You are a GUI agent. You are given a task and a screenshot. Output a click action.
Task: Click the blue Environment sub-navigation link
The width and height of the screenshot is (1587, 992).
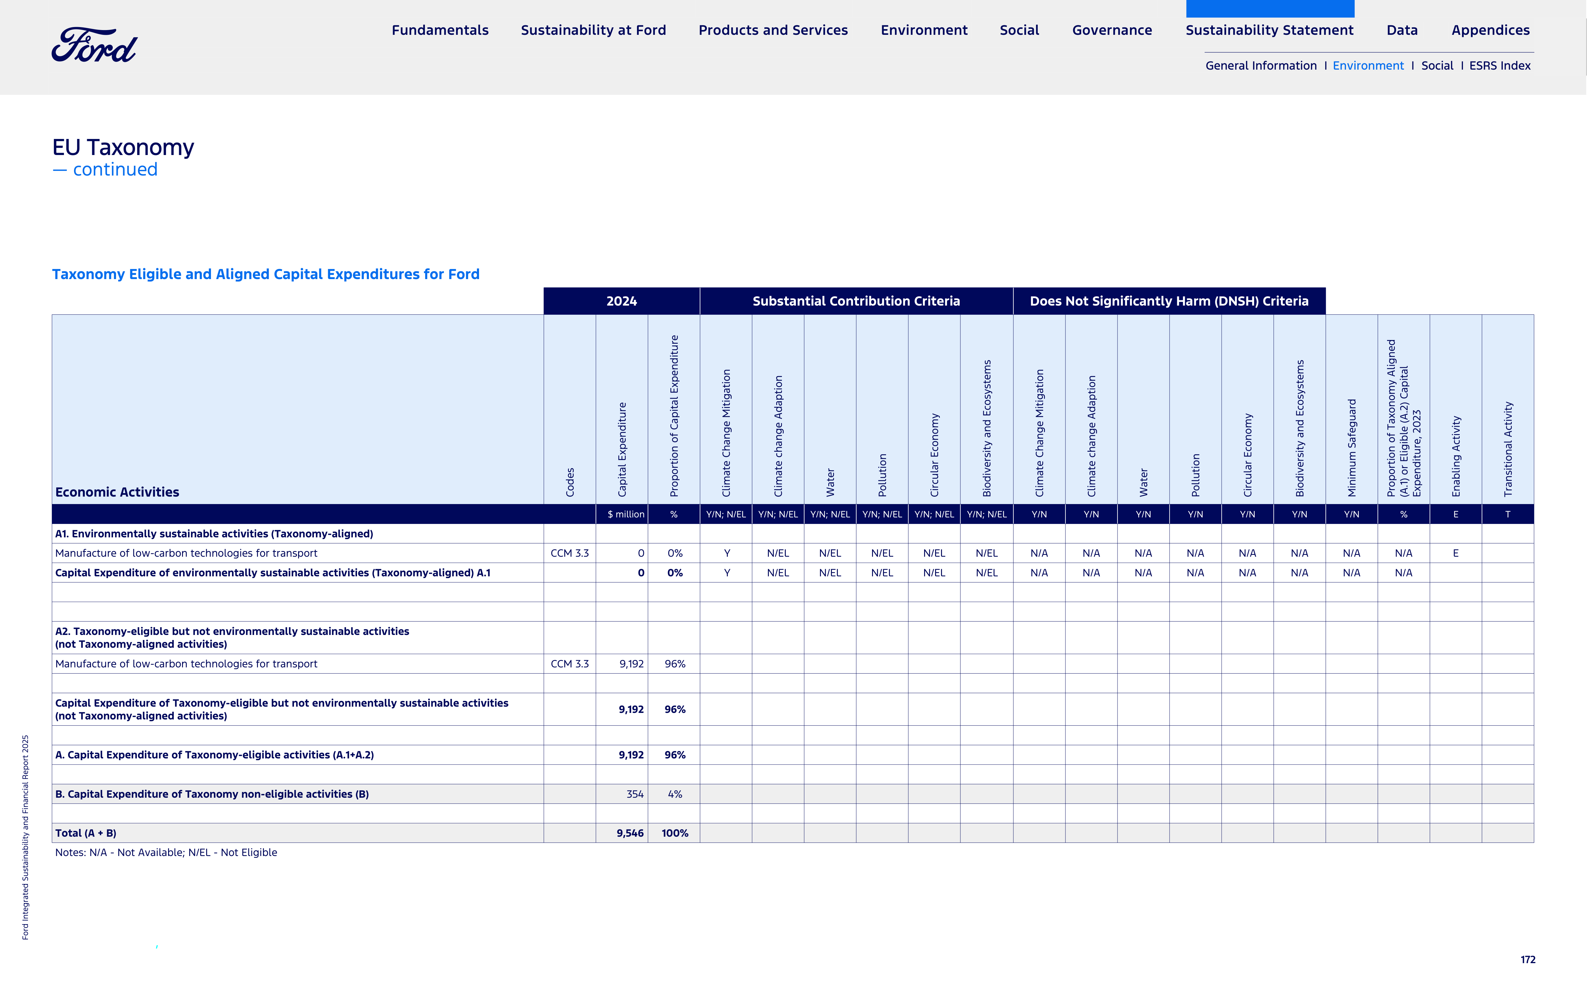(1368, 66)
